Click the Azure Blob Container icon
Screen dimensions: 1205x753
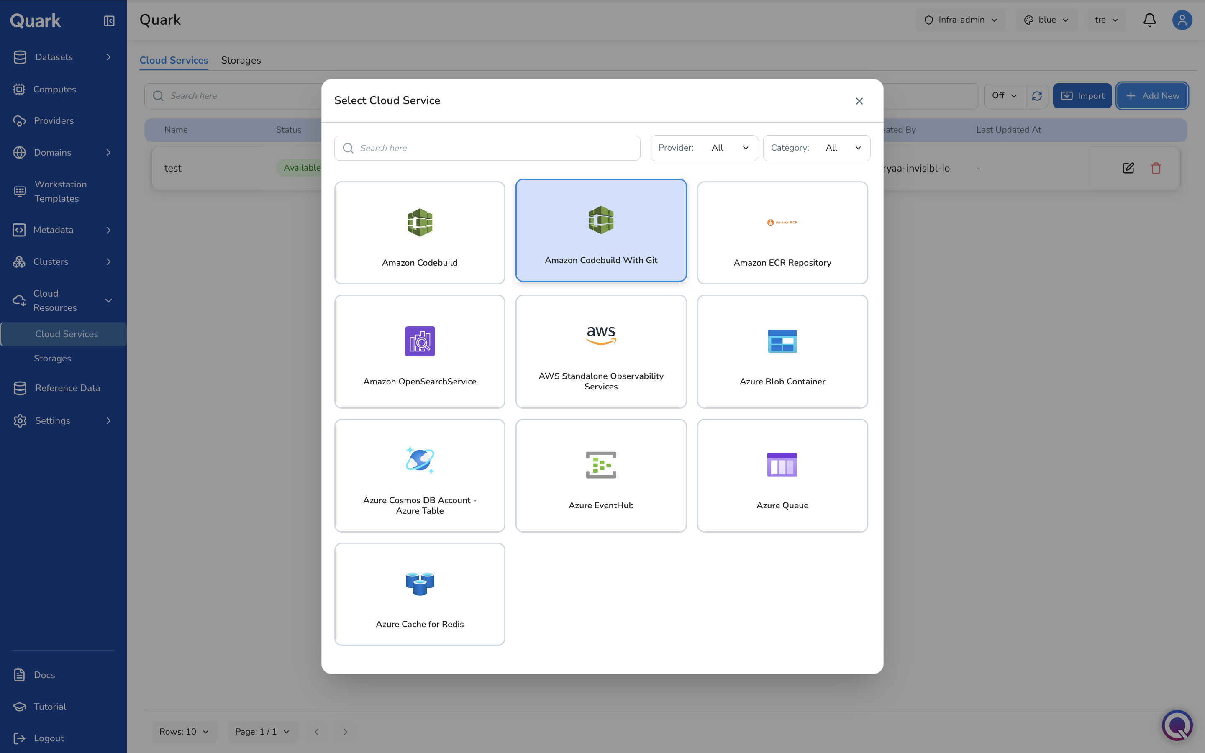click(782, 341)
